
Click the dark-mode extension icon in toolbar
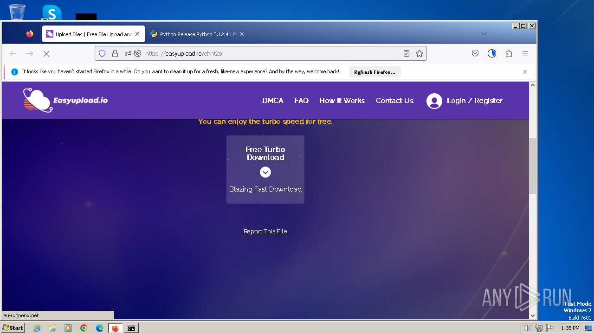pos(492,53)
